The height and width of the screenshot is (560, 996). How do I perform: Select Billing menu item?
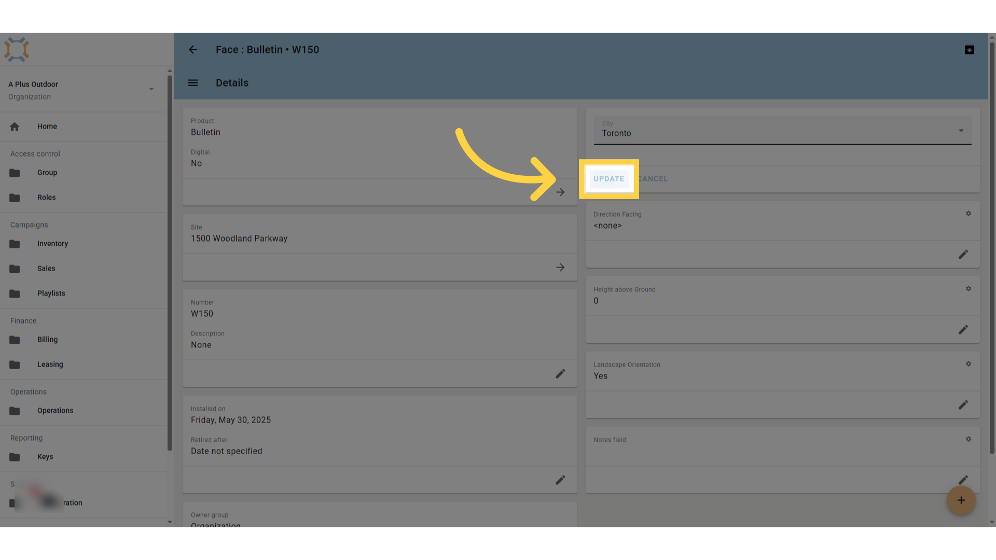pos(83,340)
